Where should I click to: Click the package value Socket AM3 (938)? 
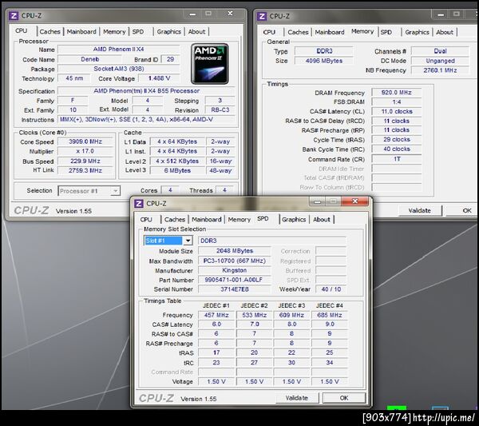coord(119,69)
